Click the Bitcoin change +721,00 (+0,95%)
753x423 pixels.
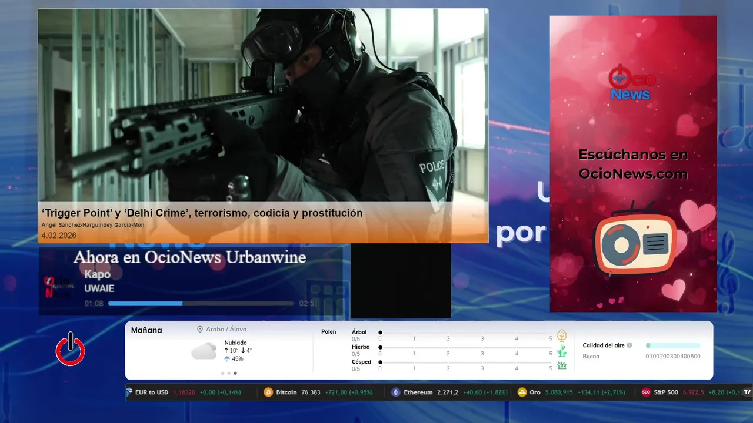click(x=349, y=392)
